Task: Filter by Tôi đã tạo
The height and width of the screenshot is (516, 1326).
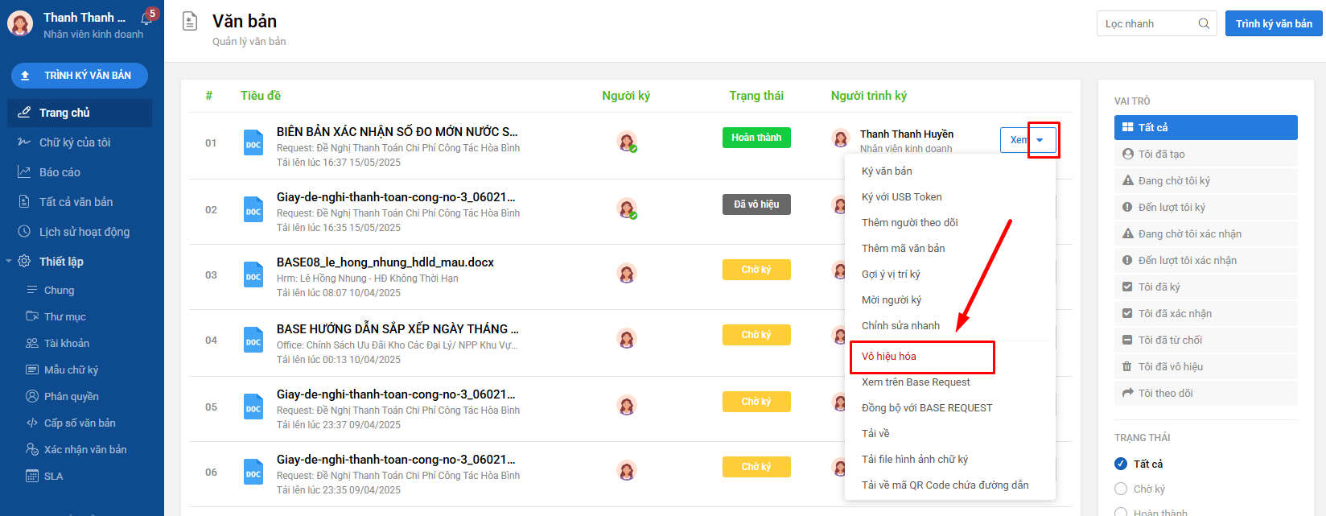Action: (1205, 154)
